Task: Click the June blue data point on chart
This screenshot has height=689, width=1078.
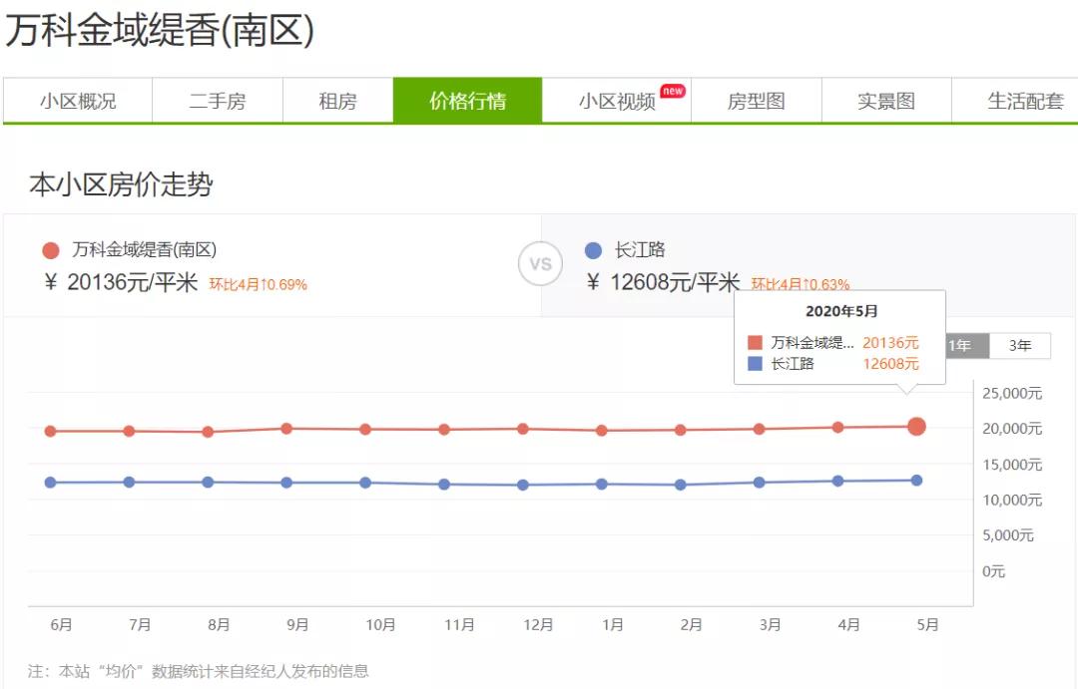Action: 49,483
